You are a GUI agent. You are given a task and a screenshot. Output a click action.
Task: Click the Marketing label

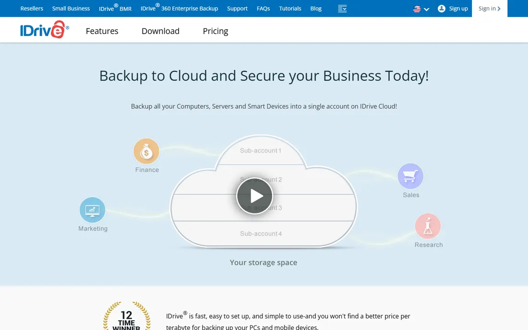[x=93, y=228]
